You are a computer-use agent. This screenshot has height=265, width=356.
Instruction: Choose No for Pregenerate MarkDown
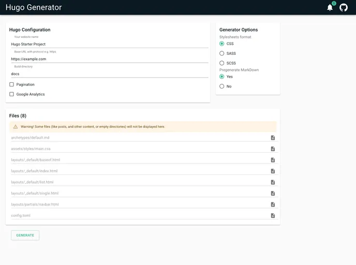[x=222, y=86]
